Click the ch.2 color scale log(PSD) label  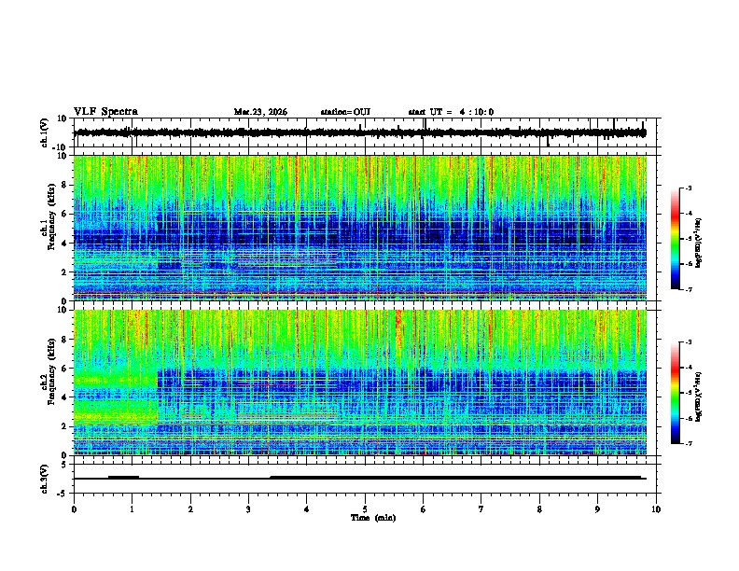tap(698, 397)
